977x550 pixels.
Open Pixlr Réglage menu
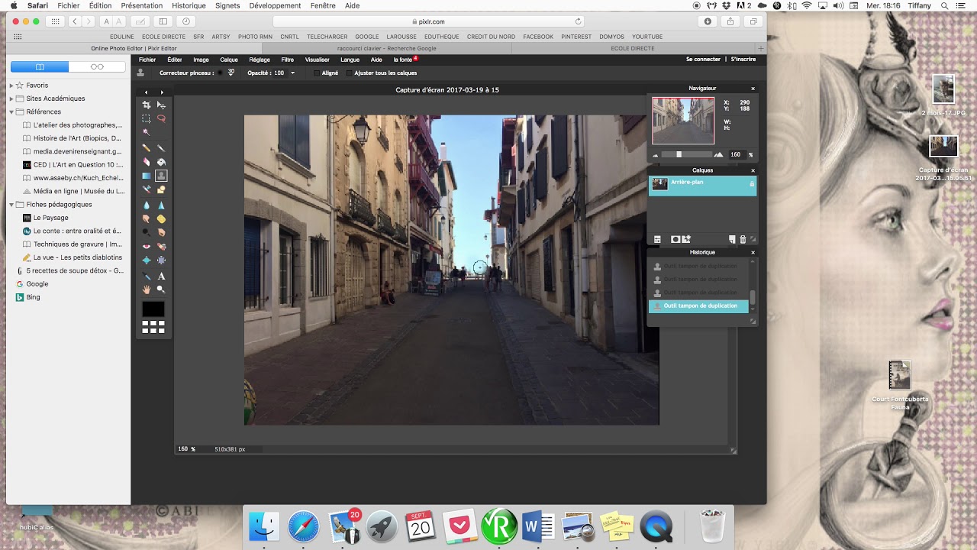pyautogui.click(x=260, y=60)
